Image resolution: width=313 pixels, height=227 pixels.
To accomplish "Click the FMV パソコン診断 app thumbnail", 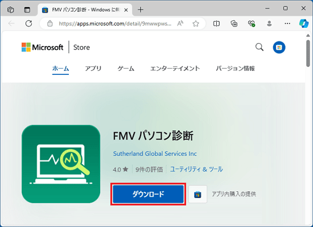I will pyautogui.click(x=61, y=164).
